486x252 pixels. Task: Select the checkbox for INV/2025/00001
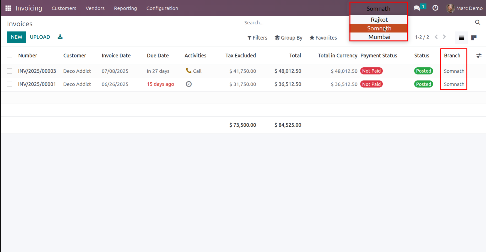10,84
